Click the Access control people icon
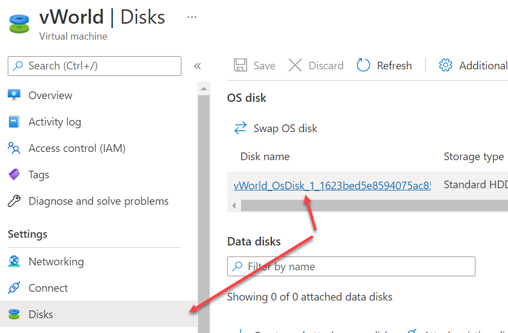 [x=14, y=148]
